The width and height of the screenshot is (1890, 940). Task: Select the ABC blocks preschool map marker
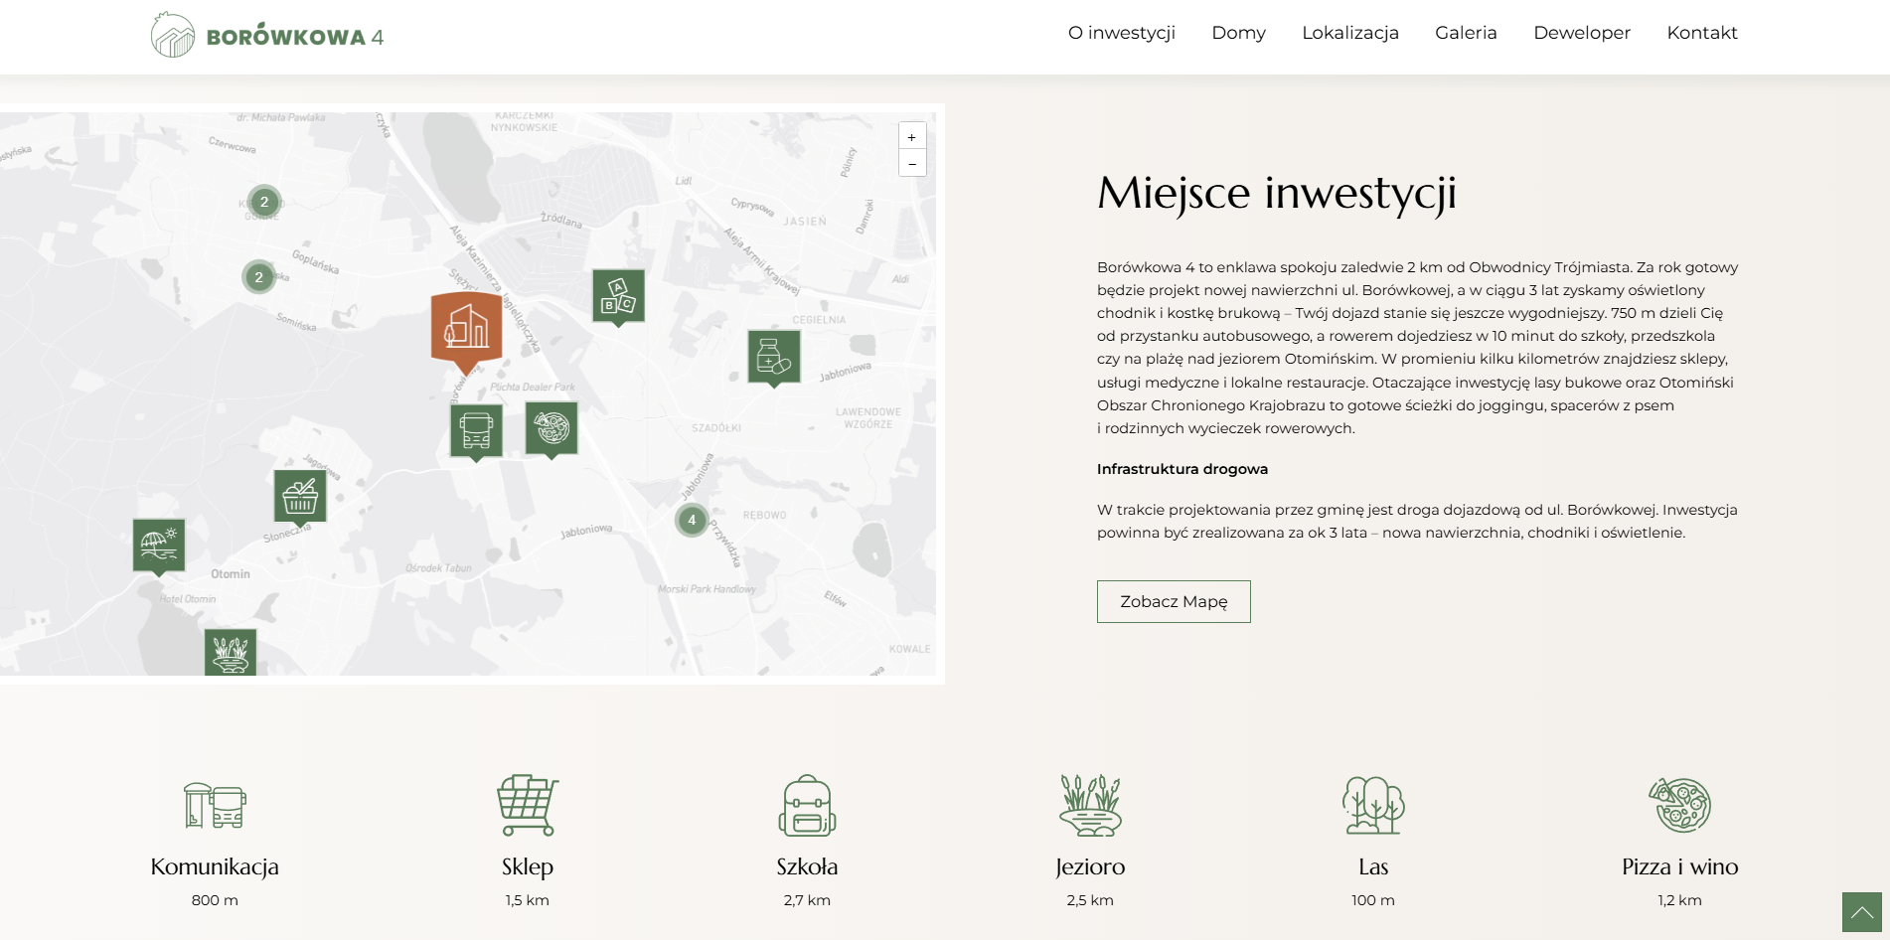click(618, 296)
